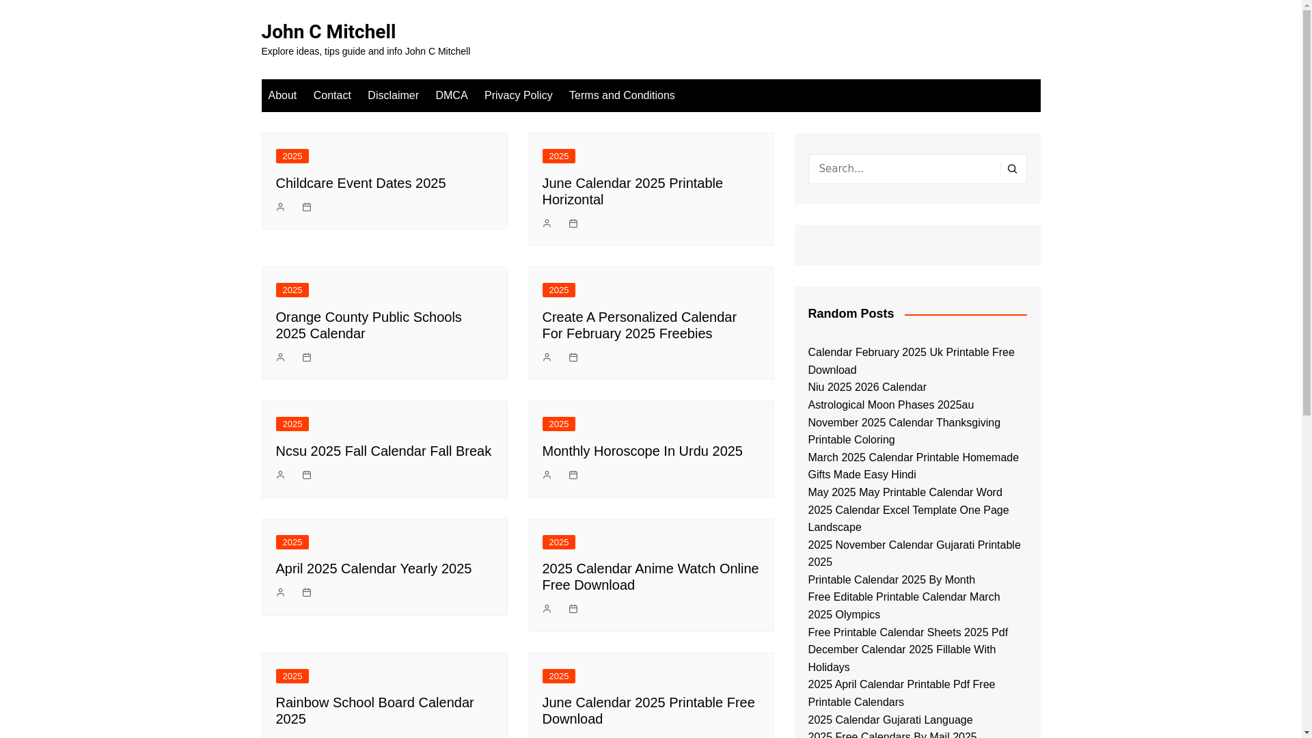1312x738 pixels.
Task: Click author icon under April 2025 Calendar Yearly 2025
Action: point(280,592)
